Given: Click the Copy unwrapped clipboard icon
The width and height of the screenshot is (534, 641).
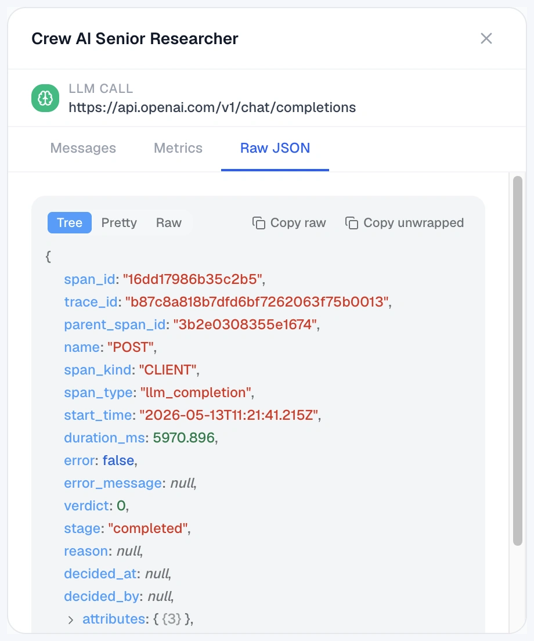Looking at the screenshot, I should click(x=351, y=223).
